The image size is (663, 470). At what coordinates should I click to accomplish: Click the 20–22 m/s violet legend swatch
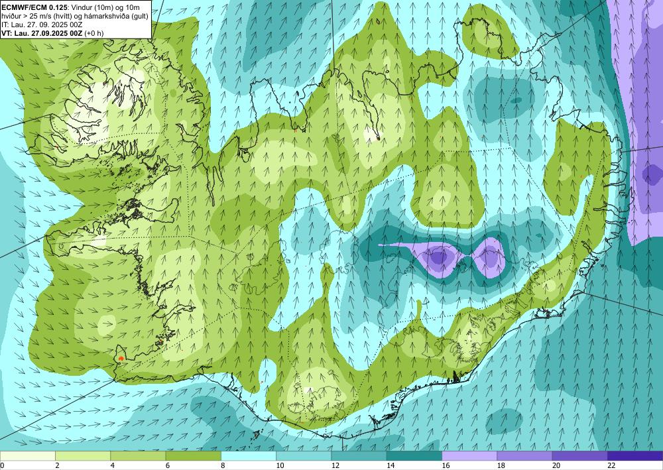click(580, 456)
